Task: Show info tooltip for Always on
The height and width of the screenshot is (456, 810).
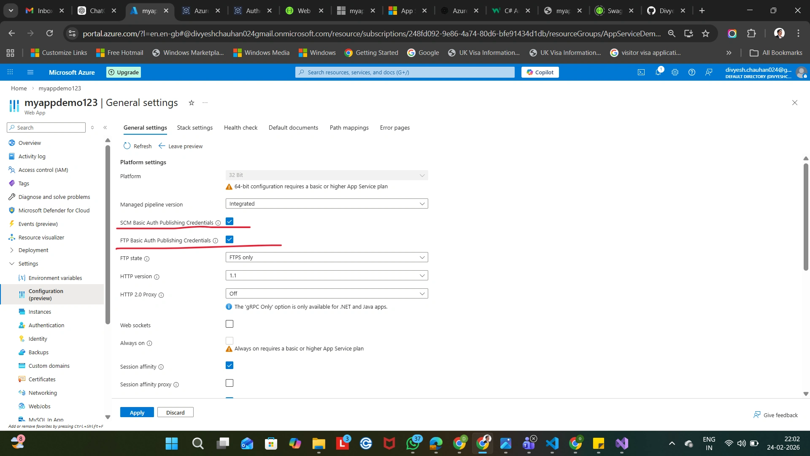Action: click(149, 343)
